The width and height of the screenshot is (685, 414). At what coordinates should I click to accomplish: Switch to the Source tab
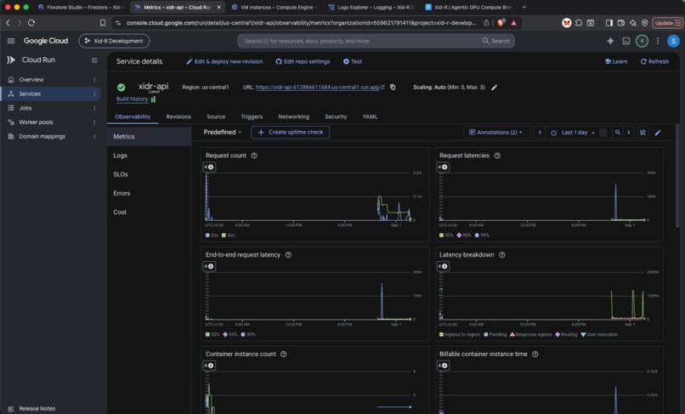click(216, 116)
